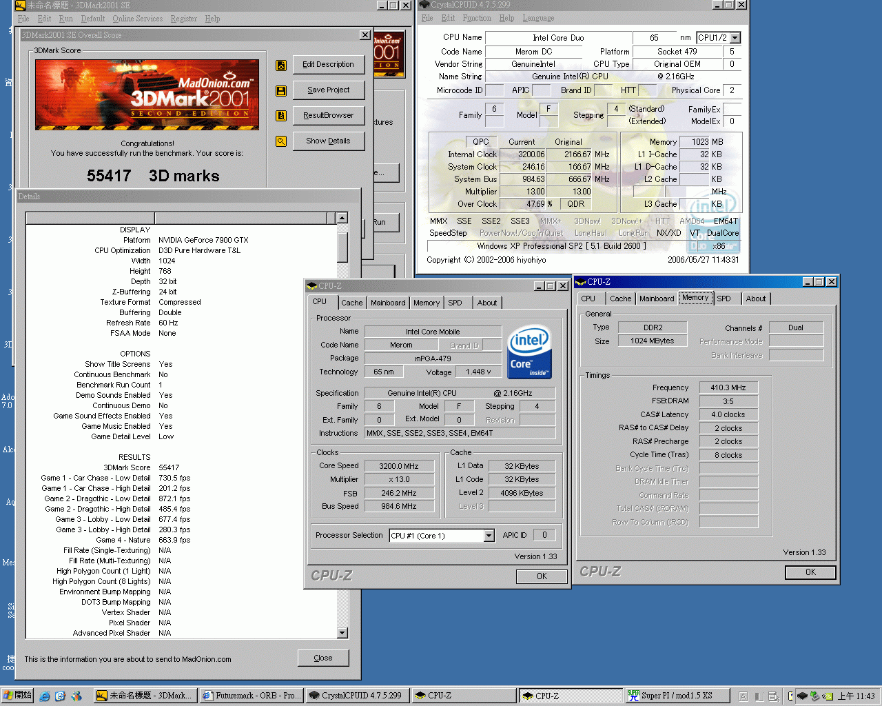Click the QDR box beside Over Clock
Viewport: 882px width, 706px height.
coord(575,204)
